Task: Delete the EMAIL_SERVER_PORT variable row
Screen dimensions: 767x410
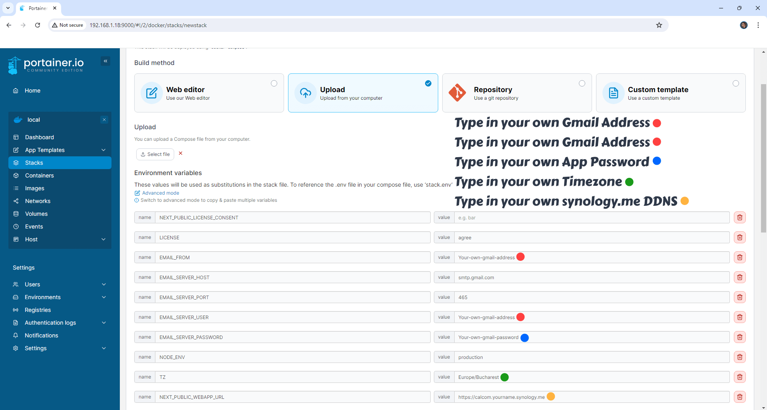Action: [x=739, y=297]
